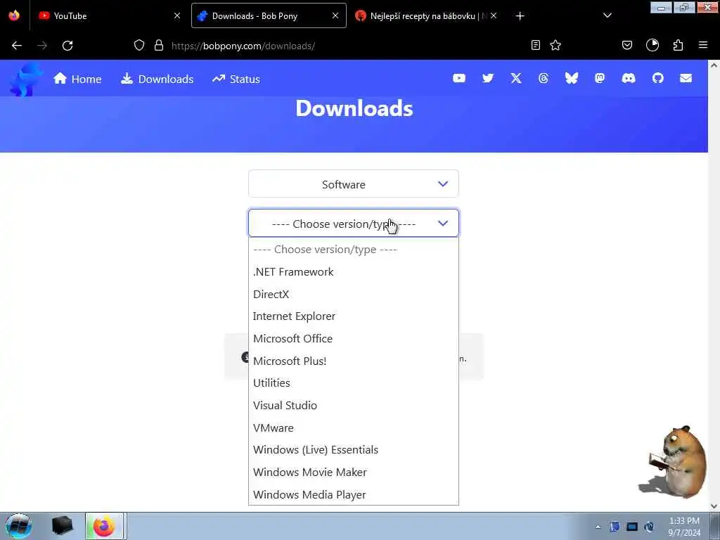The width and height of the screenshot is (720, 540).
Task: Select Microsoft Plus! from the list
Action: point(354,361)
